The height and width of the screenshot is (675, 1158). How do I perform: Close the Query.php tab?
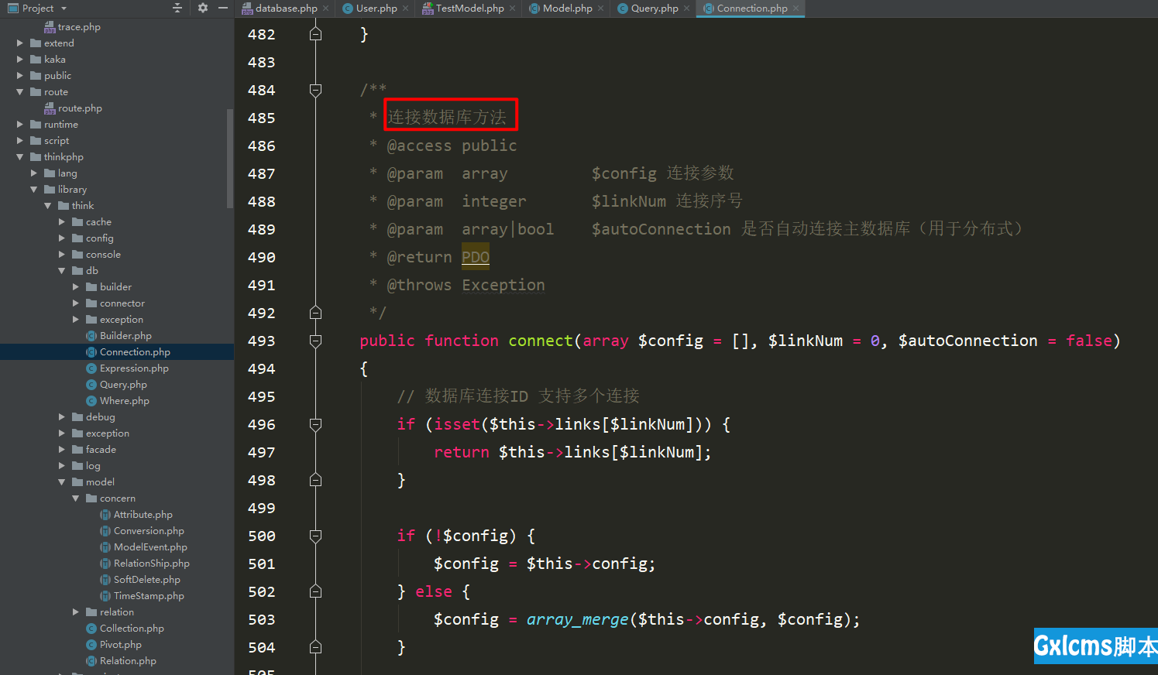click(x=686, y=9)
